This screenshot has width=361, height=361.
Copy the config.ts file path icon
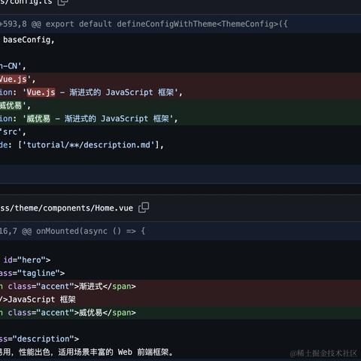tap(63, 2)
